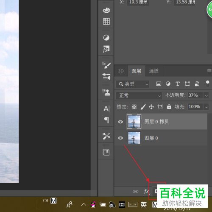Open the touch keyboard tray icon
This screenshot has width=212, height=212.
(x=133, y=204)
